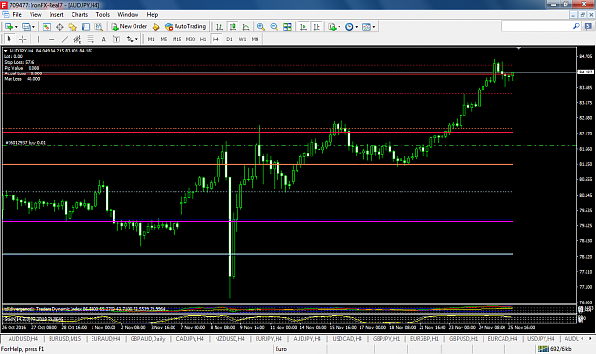Image resolution: width=596 pixels, height=354 pixels.
Task: Select the Equidistant Channel tool
Action: click(77, 39)
